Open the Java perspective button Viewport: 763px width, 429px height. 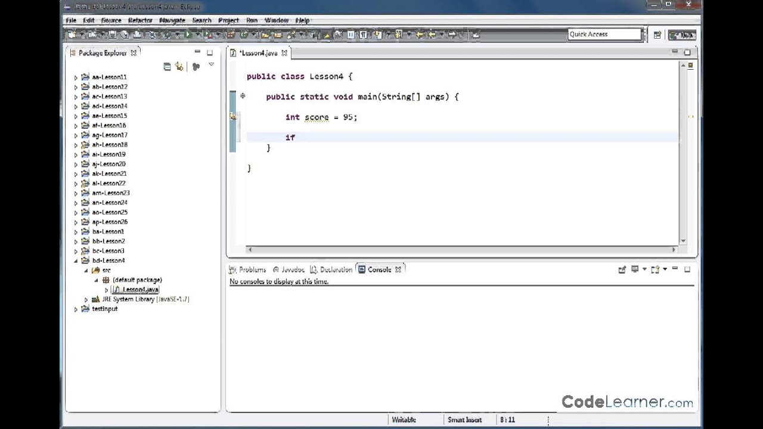click(682, 35)
